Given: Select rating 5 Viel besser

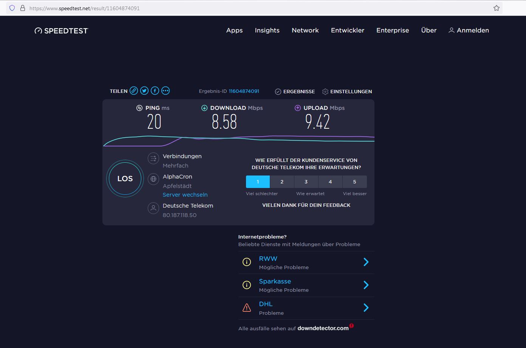Looking at the screenshot, I should (354, 182).
